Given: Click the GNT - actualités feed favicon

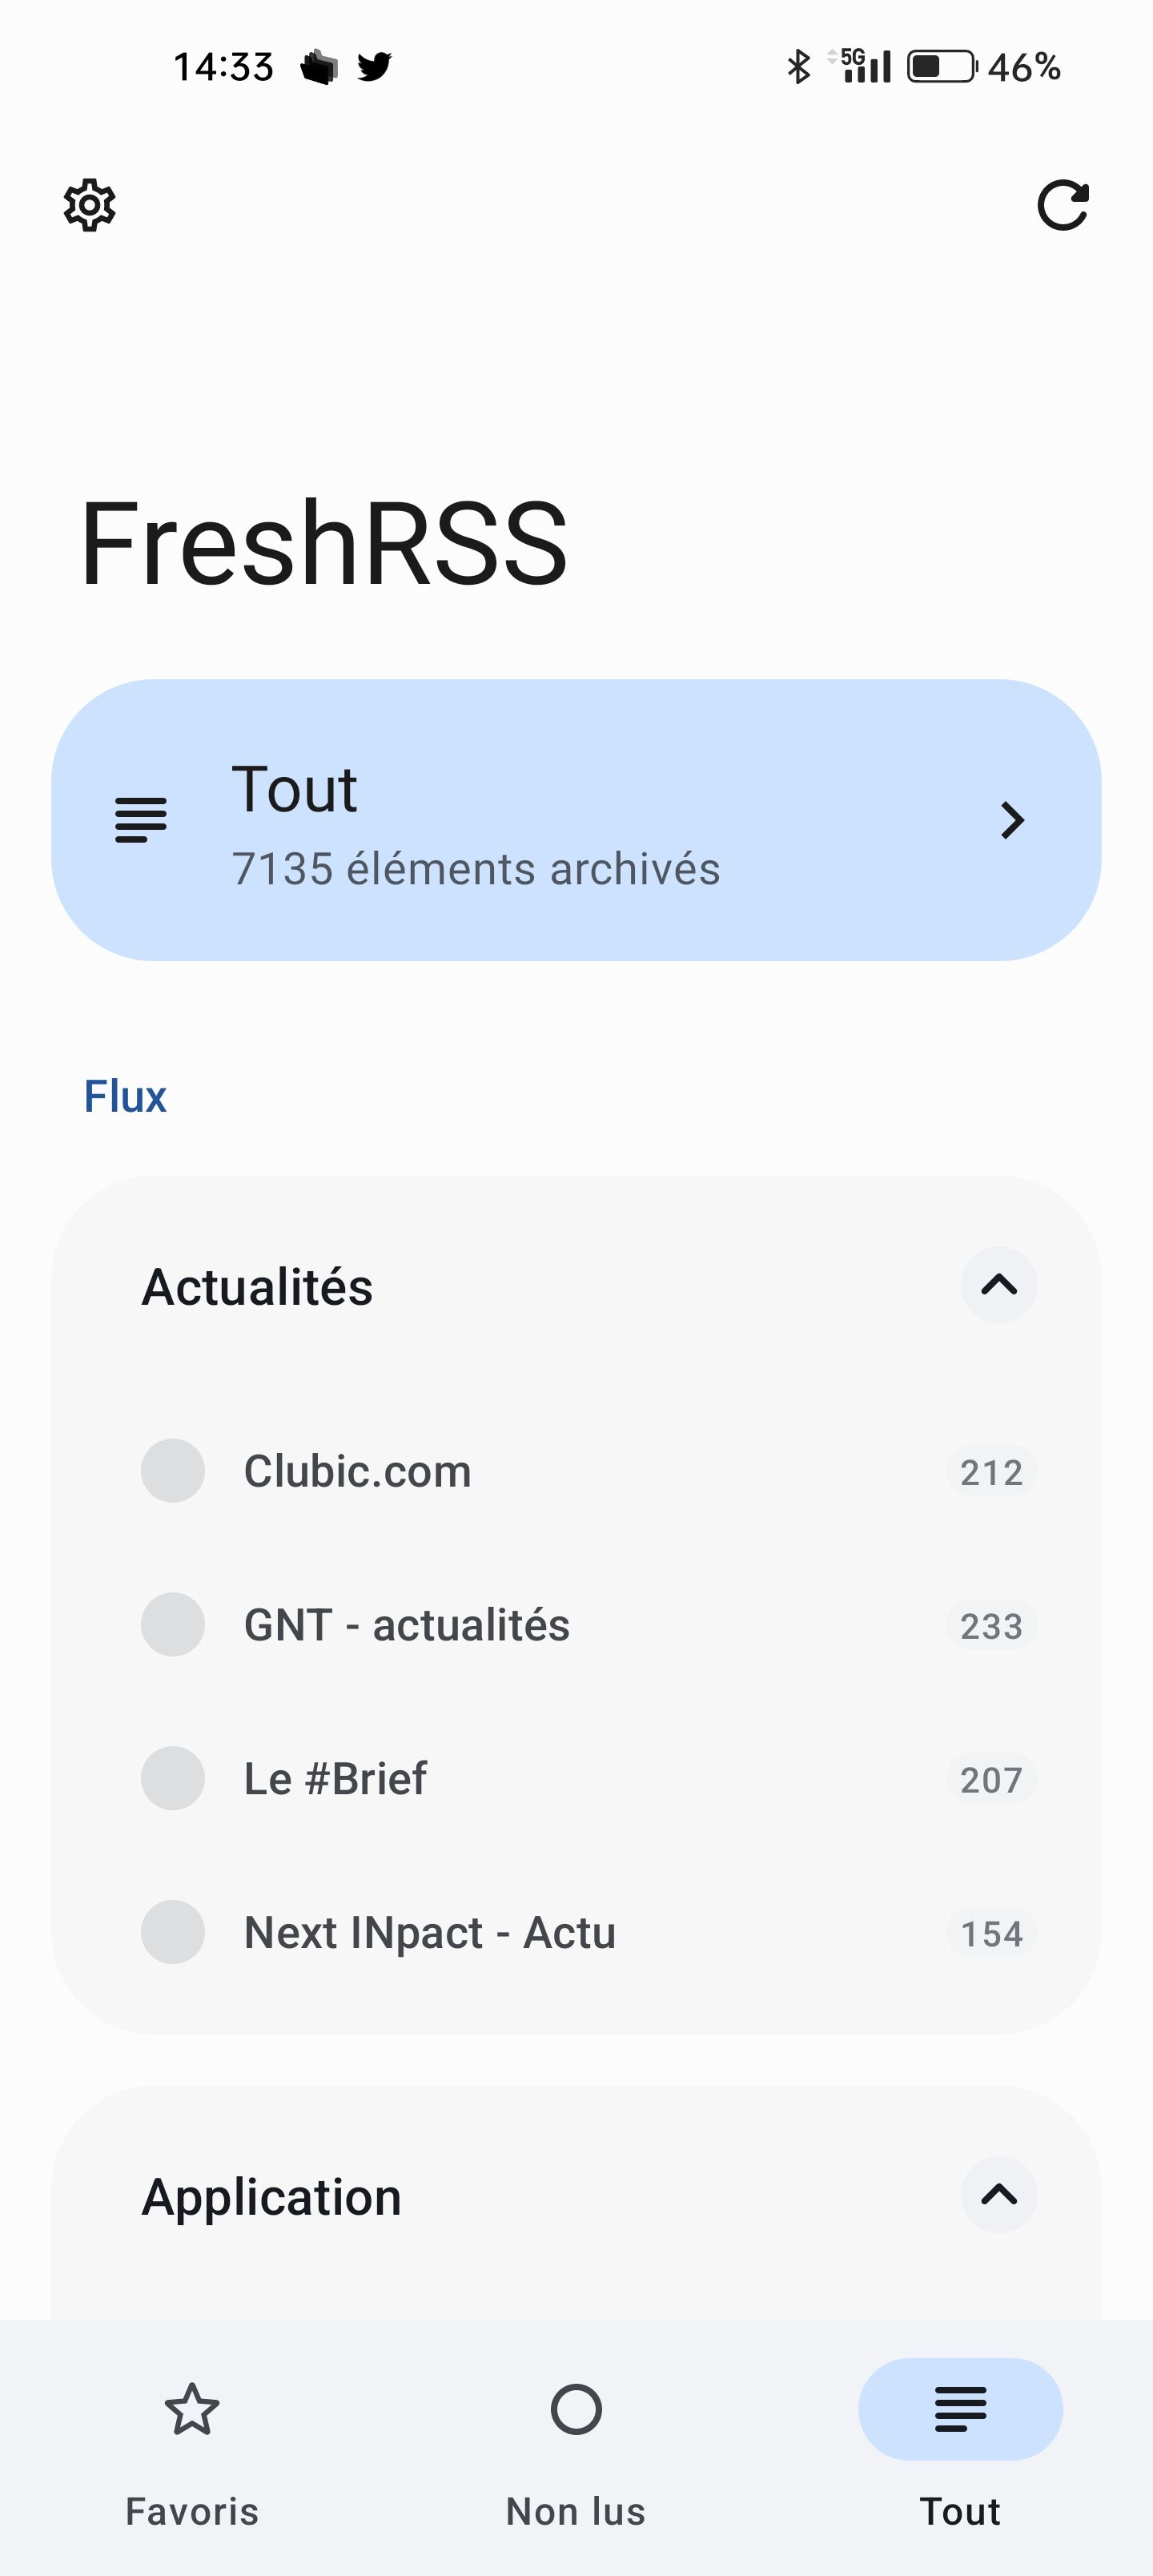Looking at the screenshot, I should (173, 1625).
